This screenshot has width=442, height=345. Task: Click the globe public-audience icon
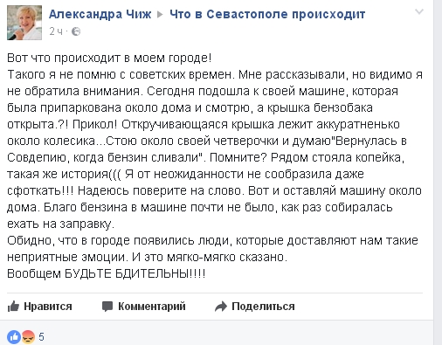76,31
